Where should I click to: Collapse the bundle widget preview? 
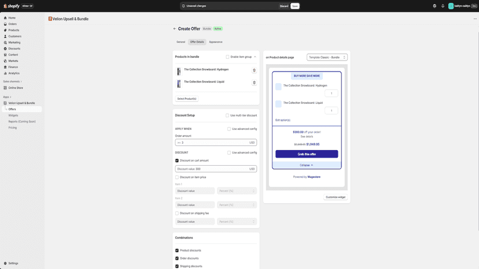(307, 165)
